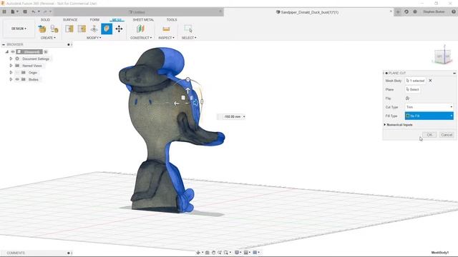Open the data panel grid icon

tap(4, 11)
